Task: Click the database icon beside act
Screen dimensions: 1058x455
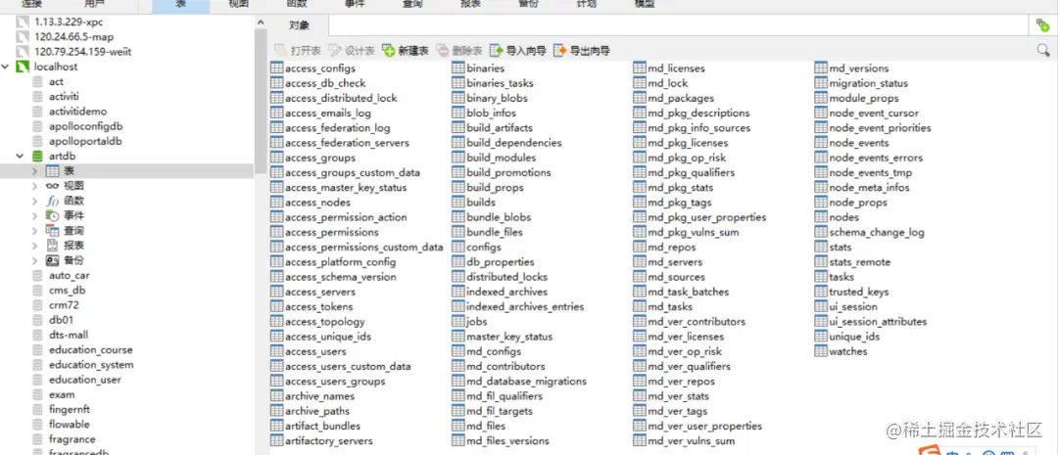Action: click(38, 81)
